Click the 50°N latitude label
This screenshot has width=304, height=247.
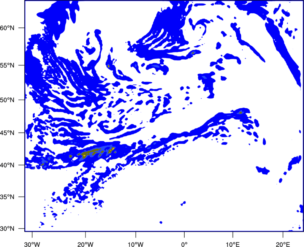click(7, 100)
